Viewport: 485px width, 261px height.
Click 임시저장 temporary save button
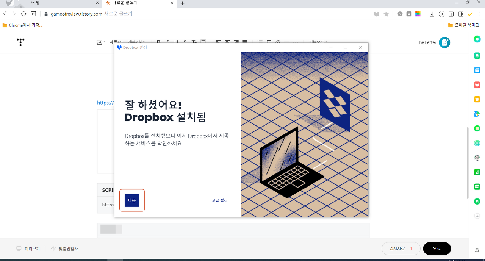point(401,248)
